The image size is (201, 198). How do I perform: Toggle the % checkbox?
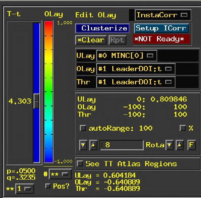tap(182, 128)
